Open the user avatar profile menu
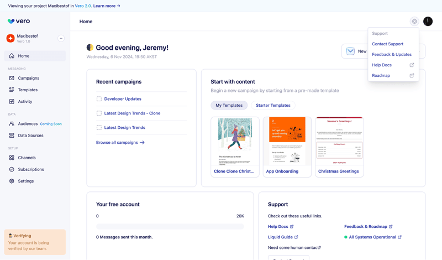This screenshot has height=260, width=442. [428, 22]
